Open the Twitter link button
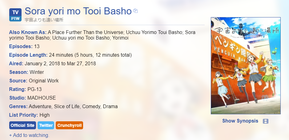The width and height of the screenshot is (289, 140). [x=46, y=125]
